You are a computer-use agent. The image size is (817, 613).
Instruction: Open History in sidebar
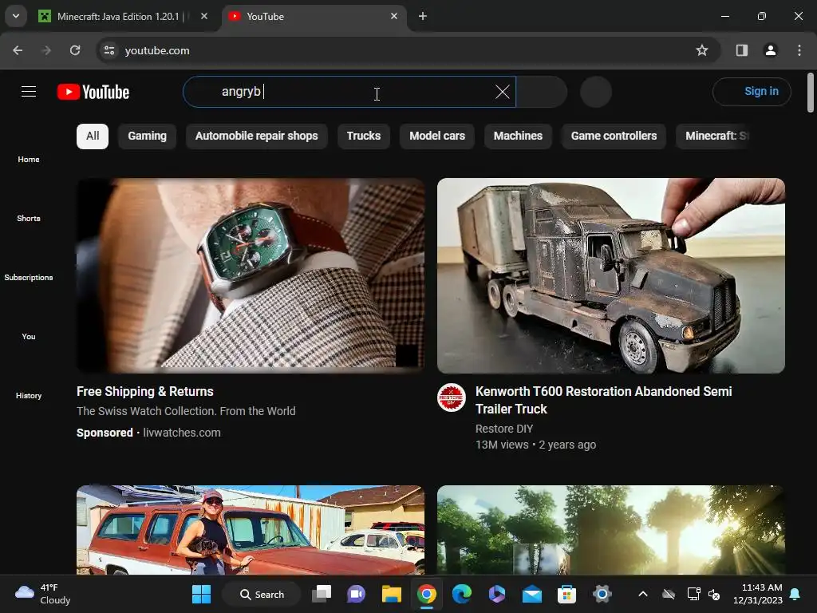point(29,395)
